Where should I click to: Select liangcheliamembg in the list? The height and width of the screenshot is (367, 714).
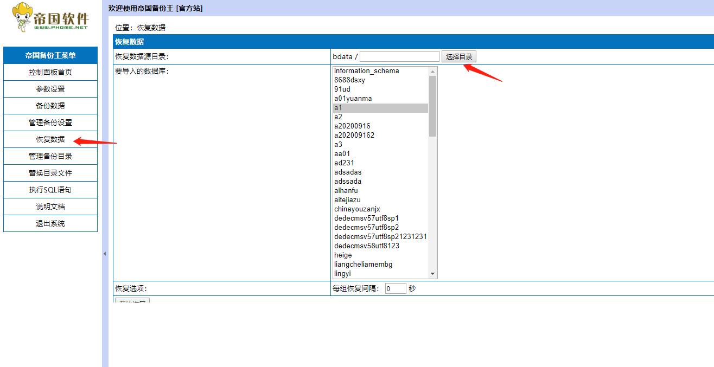click(380, 265)
